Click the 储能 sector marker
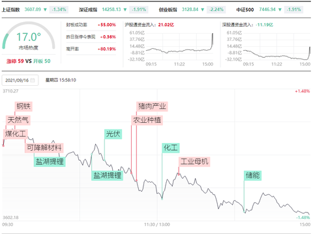The image size is (313, 234). 252,175
